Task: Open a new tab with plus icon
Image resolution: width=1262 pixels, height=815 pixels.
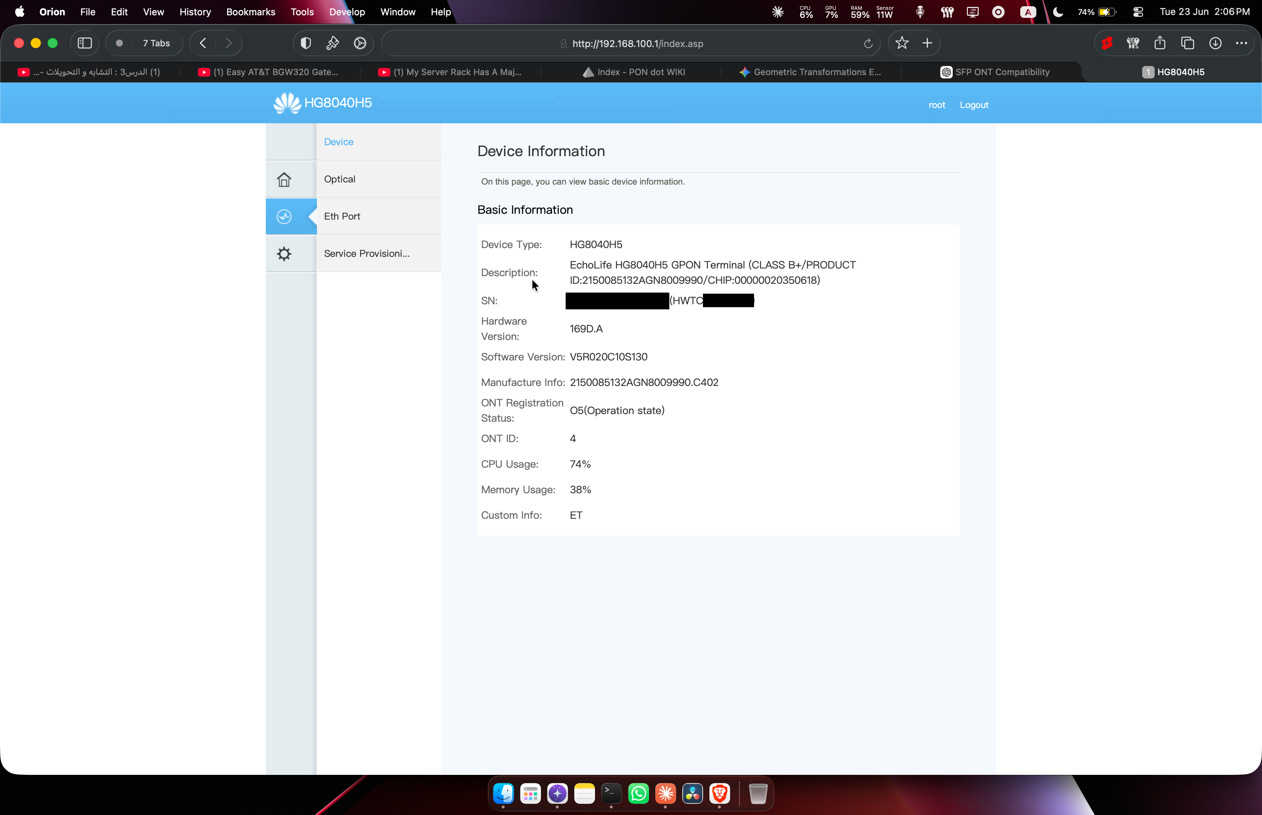Action: click(x=927, y=43)
